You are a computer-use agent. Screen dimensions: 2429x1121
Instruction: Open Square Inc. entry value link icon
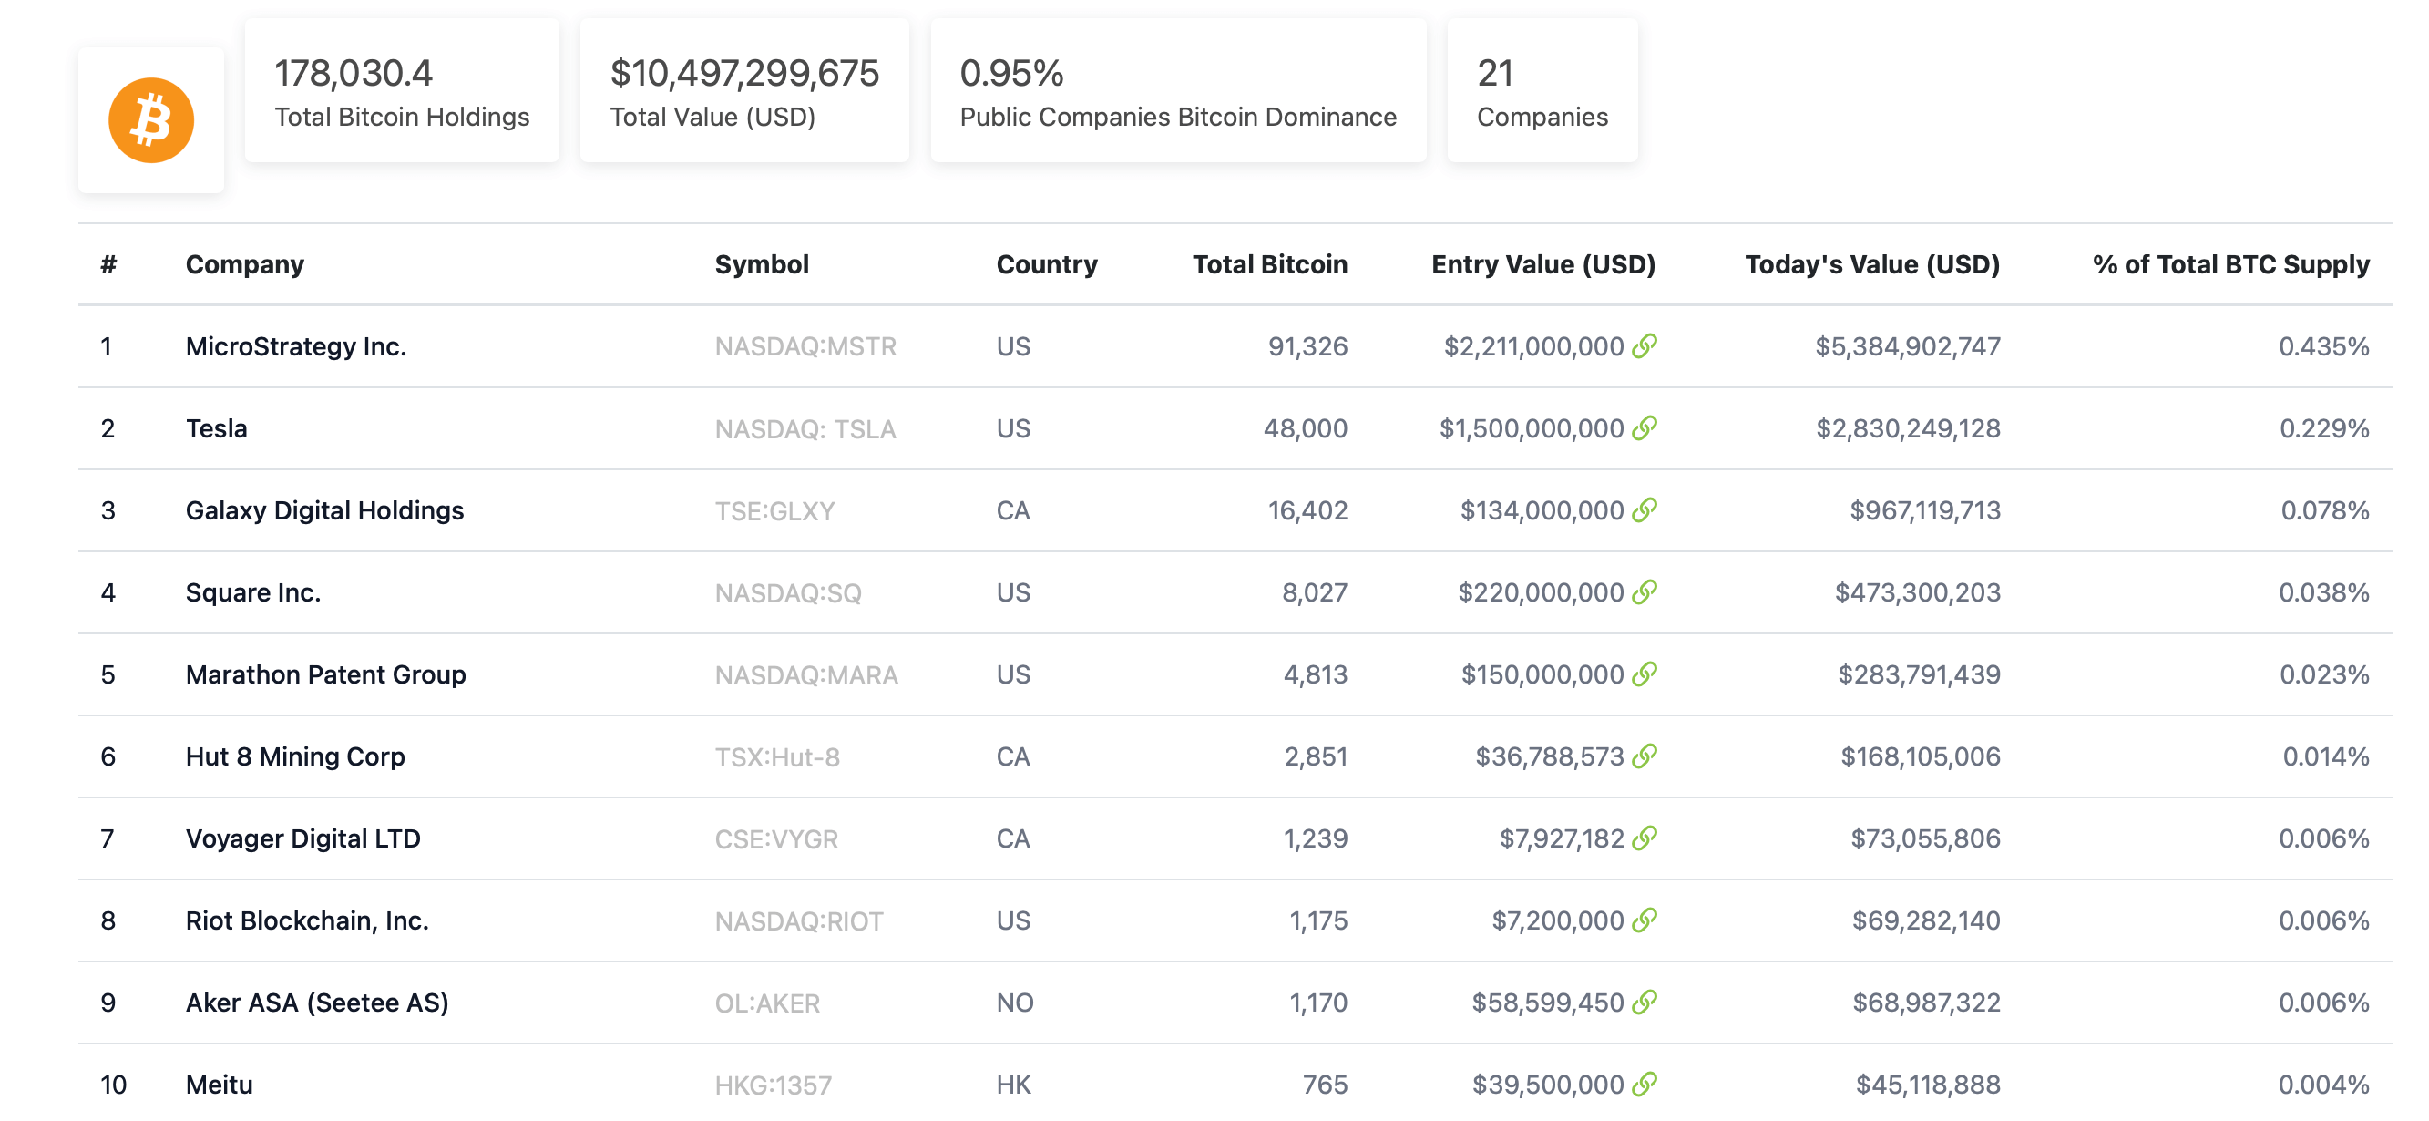pos(1644,592)
